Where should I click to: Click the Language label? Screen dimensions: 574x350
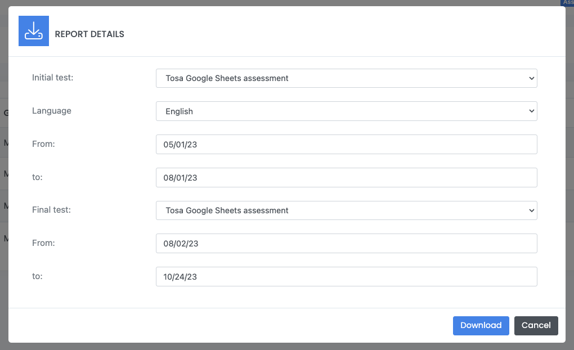(52, 111)
